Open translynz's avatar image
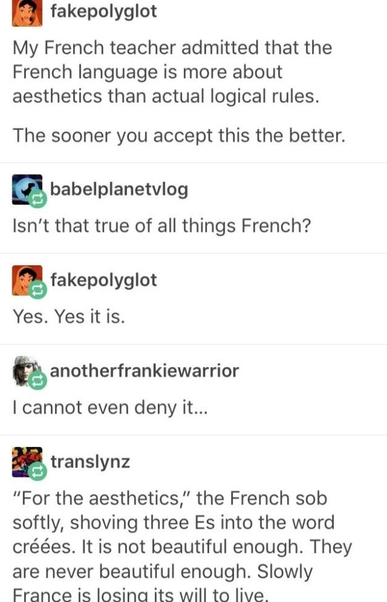The image size is (387, 602). [x=27, y=462]
